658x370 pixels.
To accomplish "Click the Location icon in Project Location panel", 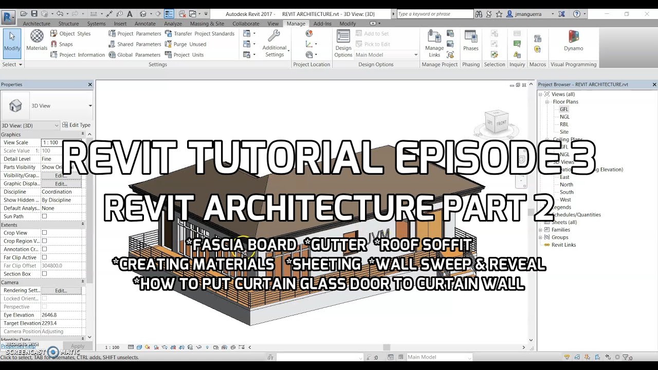I will point(309,33).
